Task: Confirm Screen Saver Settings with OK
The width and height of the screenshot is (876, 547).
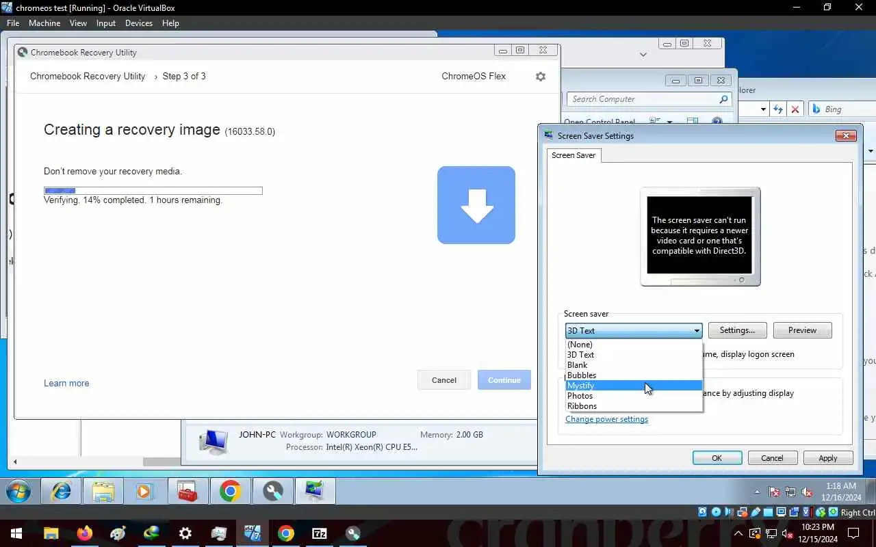Action: (x=717, y=458)
